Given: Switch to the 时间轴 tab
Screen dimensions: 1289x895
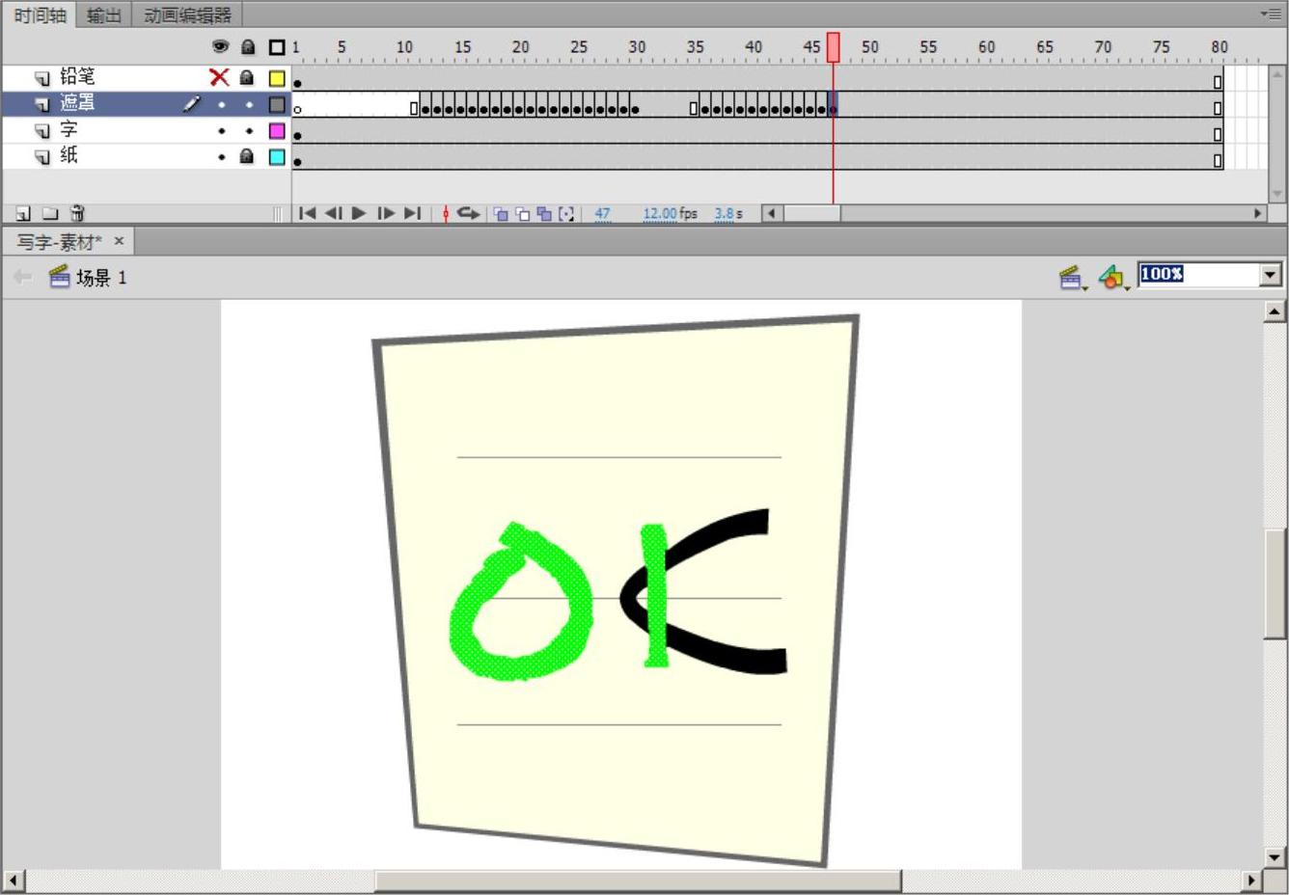Looking at the screenshot, I should click(x=41, y=14).
